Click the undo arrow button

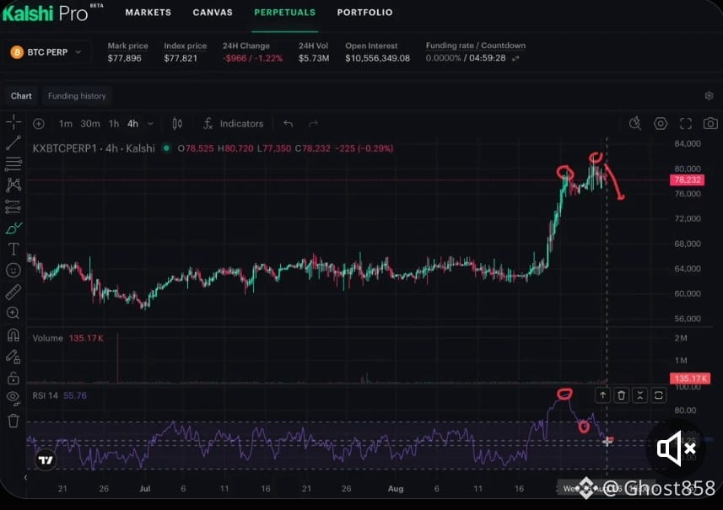click(289, 123)
